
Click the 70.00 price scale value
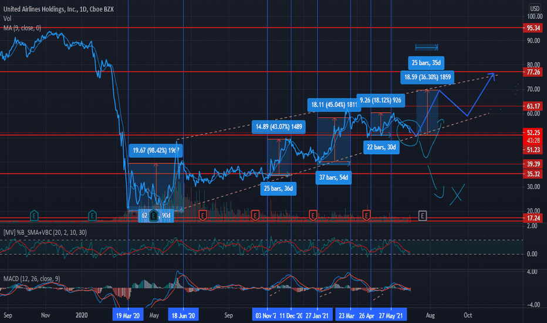[x=534, y=89]
